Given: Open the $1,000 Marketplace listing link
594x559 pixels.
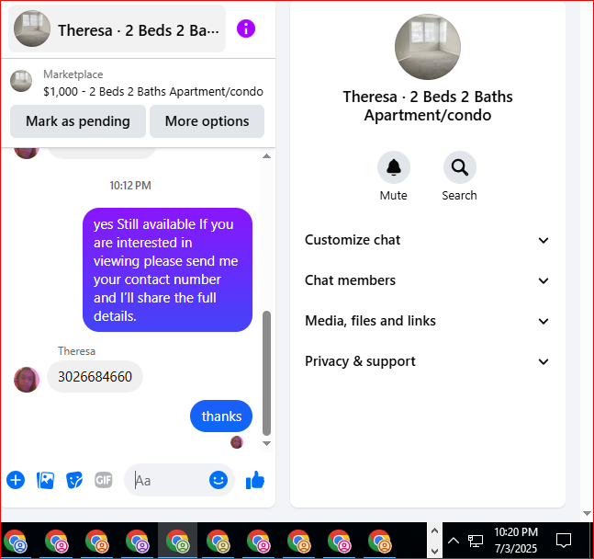Looking at the screenshot, I should [153, 91].
